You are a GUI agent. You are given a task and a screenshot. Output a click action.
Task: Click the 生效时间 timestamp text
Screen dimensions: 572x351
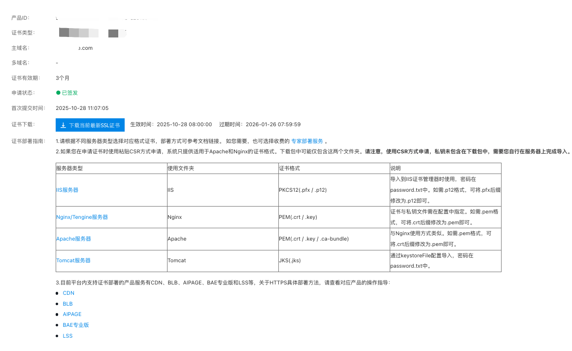point(171,124)
